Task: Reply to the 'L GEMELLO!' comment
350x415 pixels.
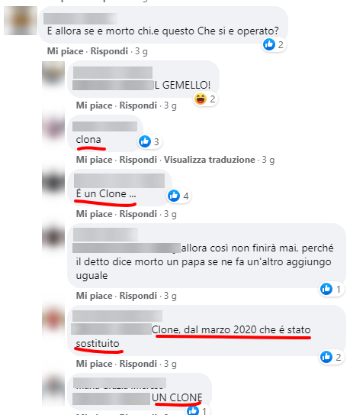Action: tap(138, 105)
